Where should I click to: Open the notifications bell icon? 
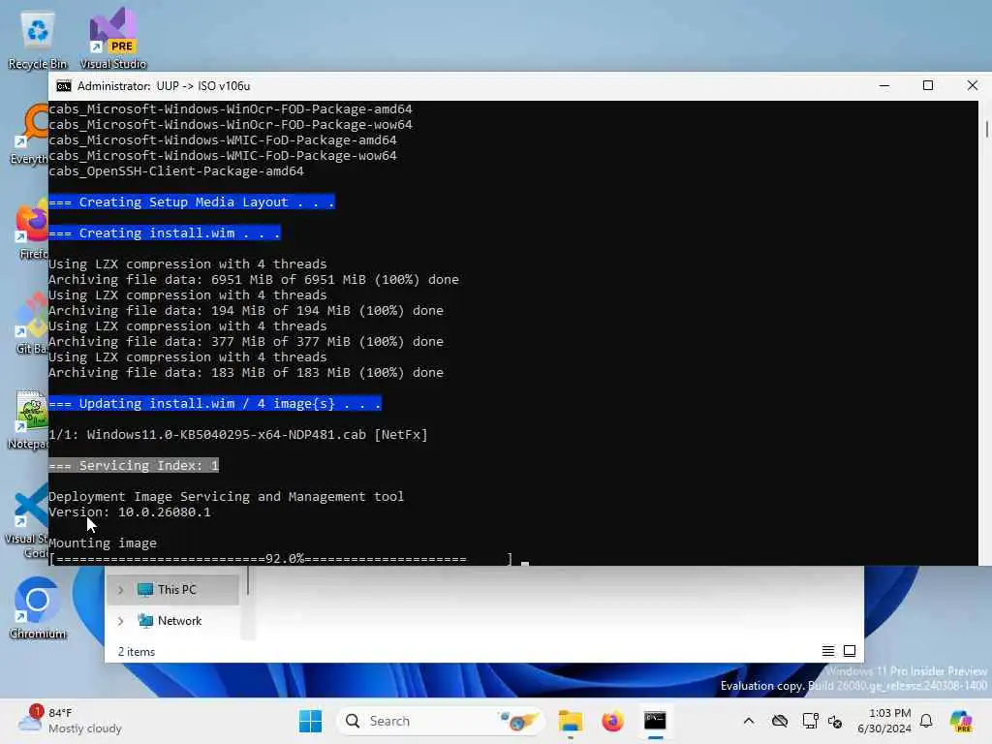[x=926, y=721]
